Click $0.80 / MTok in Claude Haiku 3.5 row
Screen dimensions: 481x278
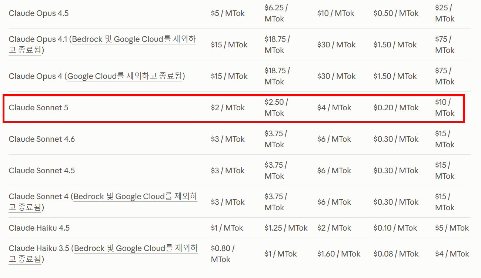click(223, 254)
